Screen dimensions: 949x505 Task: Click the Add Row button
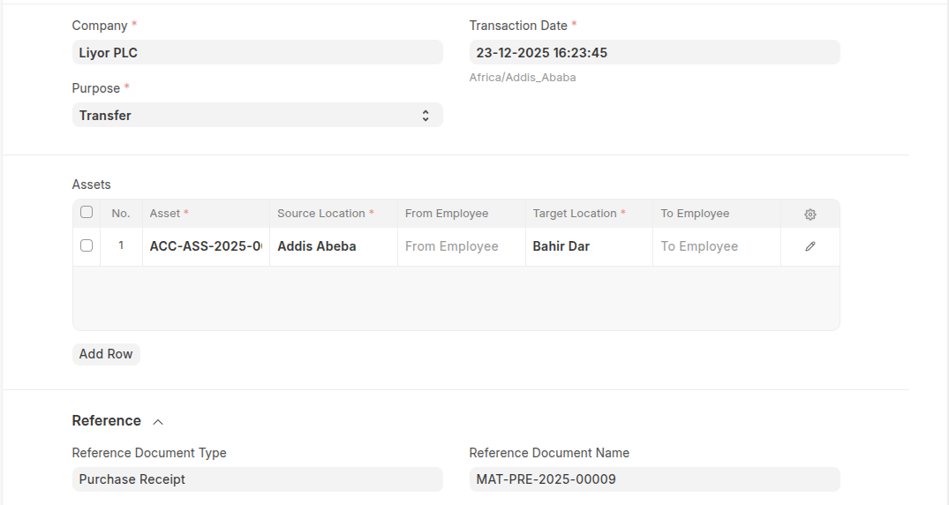[x=106, y=354]
